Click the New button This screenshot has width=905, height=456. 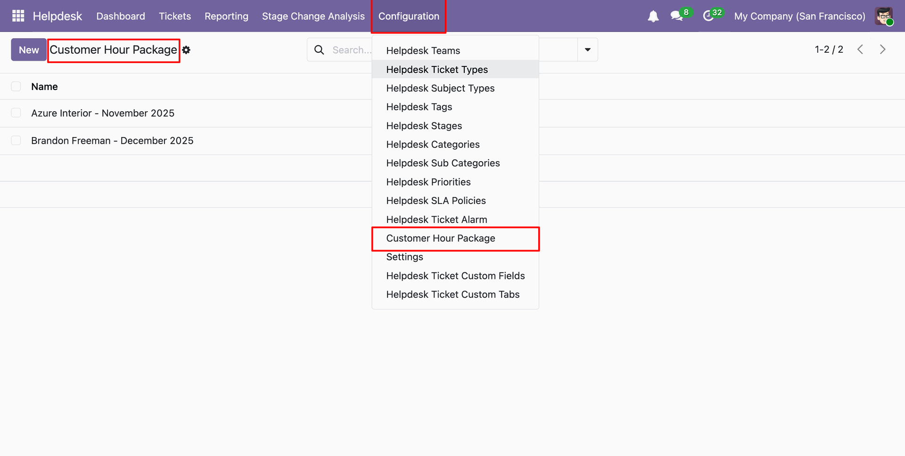29,50
